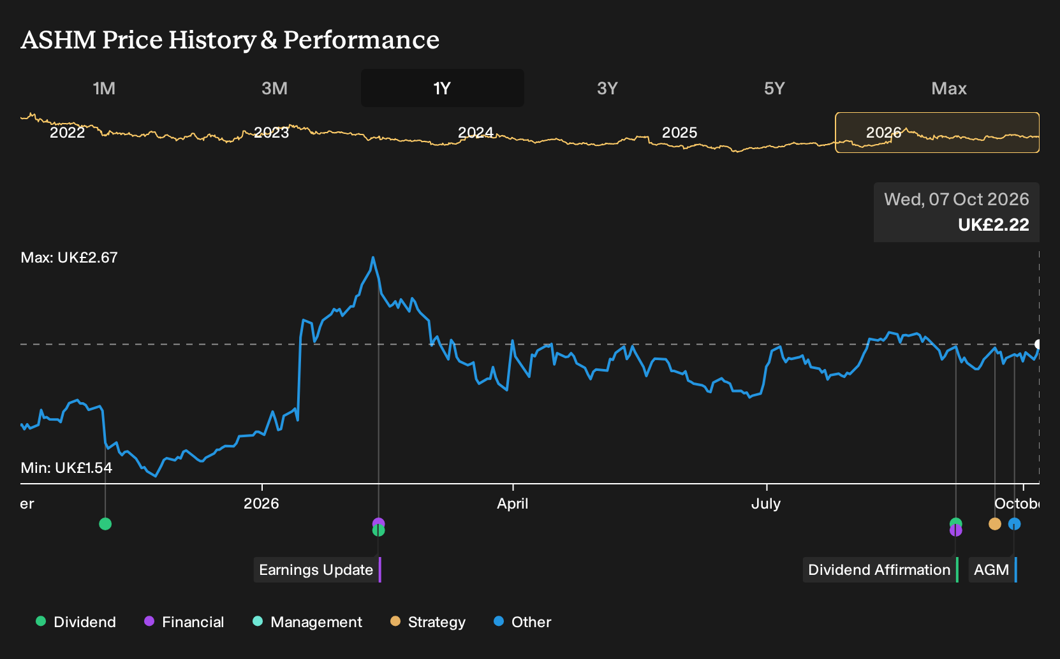The width and height of the screenshot is (1060, 659).
Task: Click the white current-price point on chart
Action: [x=1038, y=344]
